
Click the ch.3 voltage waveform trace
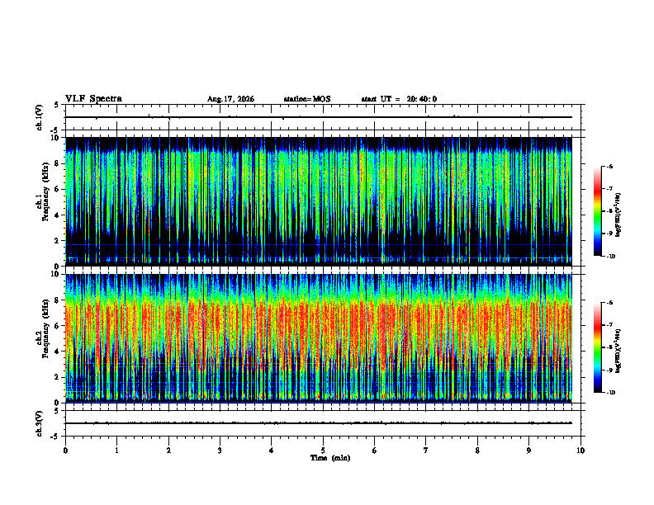tap(319, 423)
